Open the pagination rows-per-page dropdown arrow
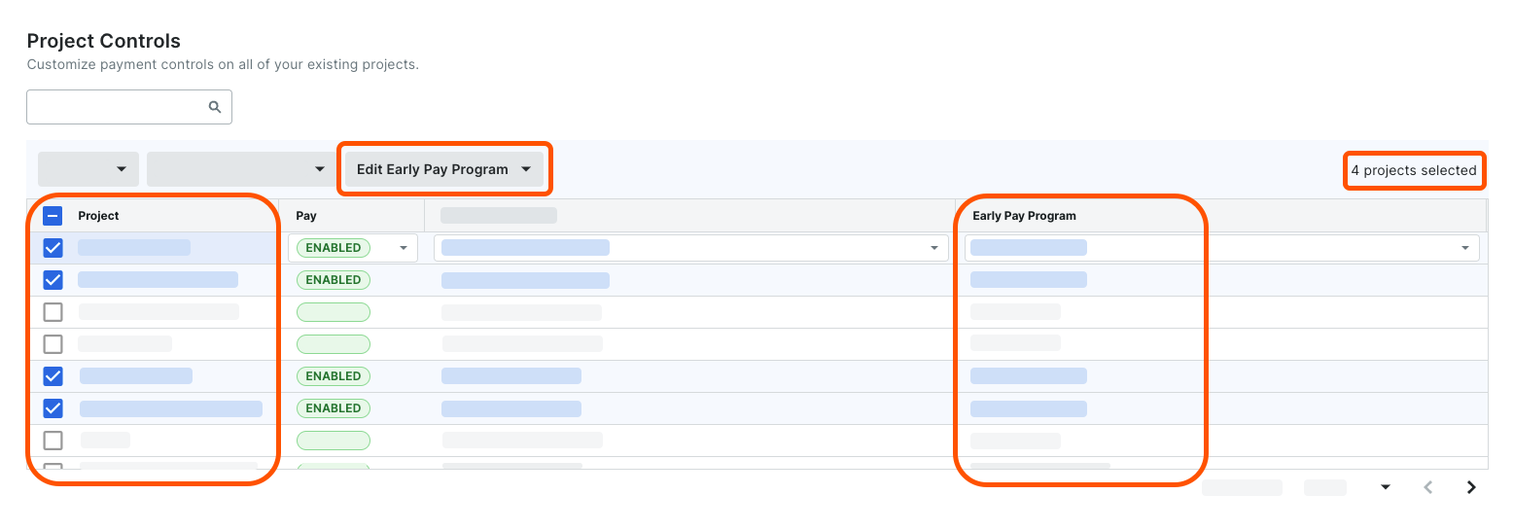Image resolution: width=1513 pixels, height=530 pixels. tap(1386, 487)
